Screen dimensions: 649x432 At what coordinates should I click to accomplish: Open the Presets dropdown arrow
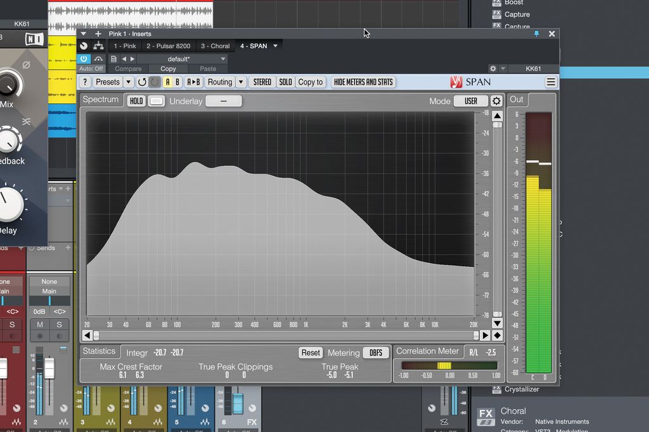[128, 82]
